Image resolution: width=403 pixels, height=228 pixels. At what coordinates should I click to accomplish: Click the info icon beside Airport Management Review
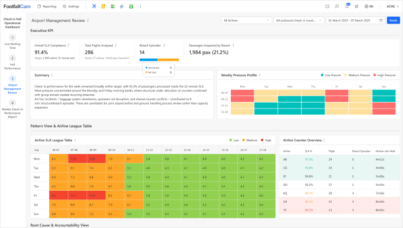(x=88, y=20)
